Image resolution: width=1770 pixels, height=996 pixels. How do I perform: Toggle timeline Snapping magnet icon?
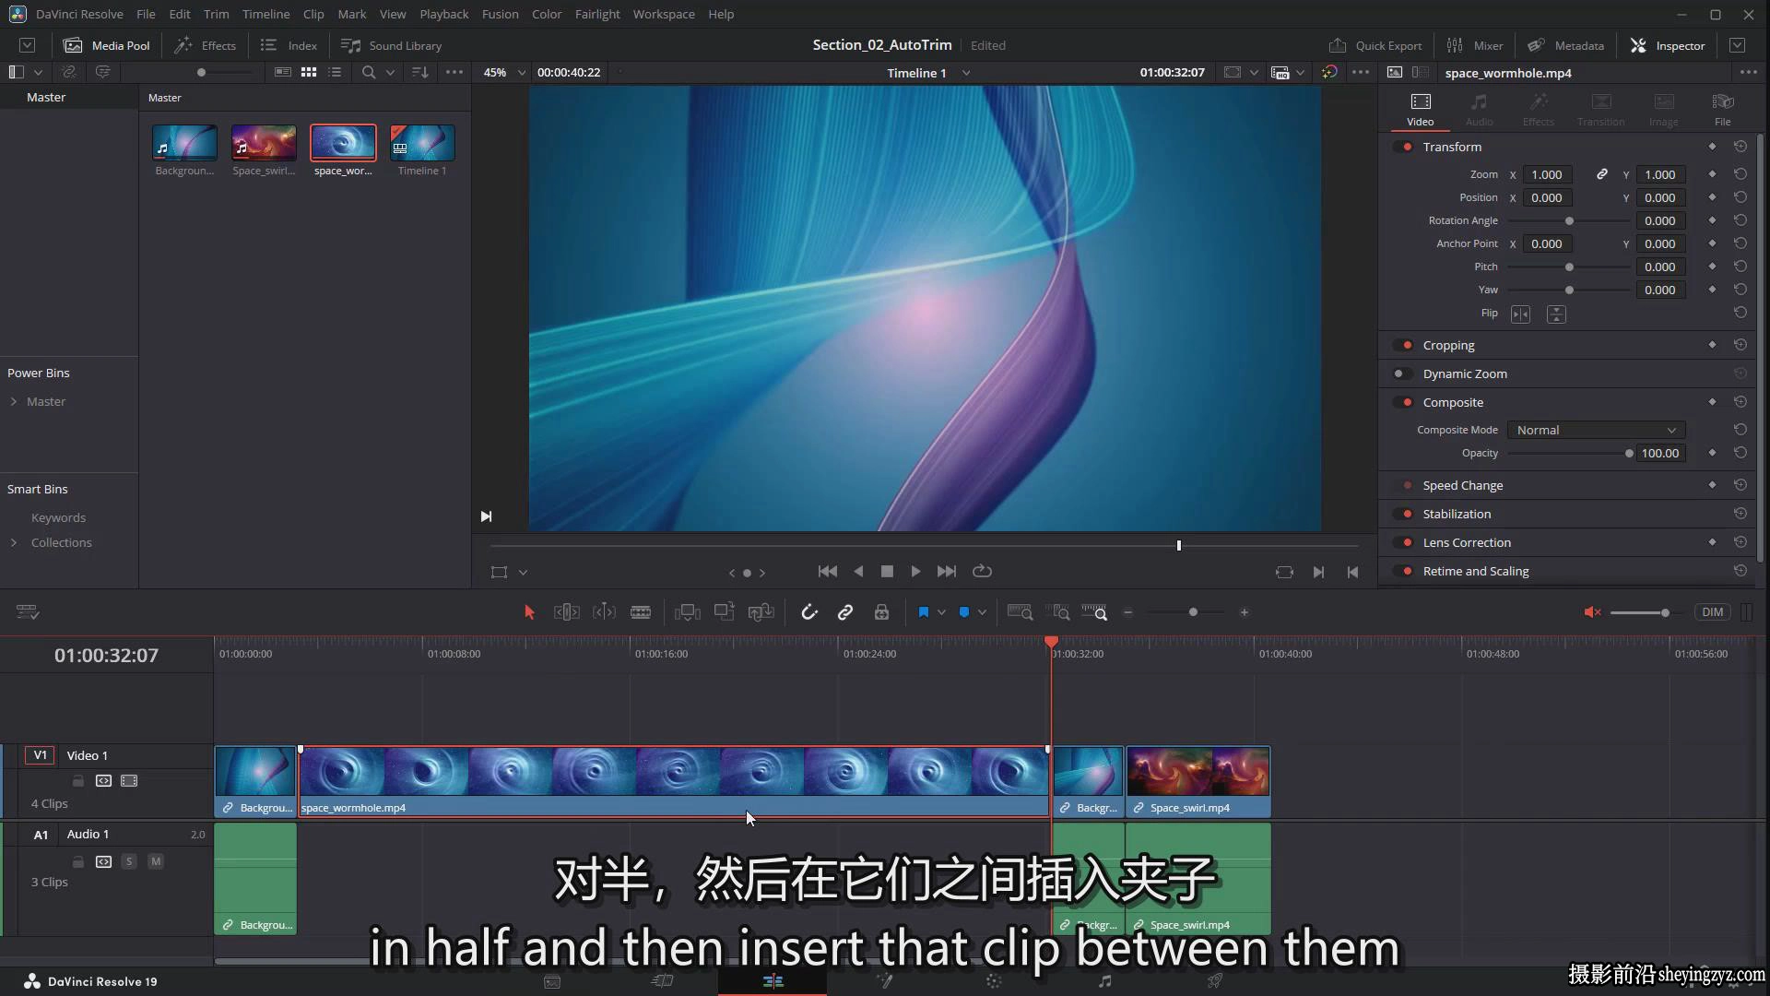[809, 612]
